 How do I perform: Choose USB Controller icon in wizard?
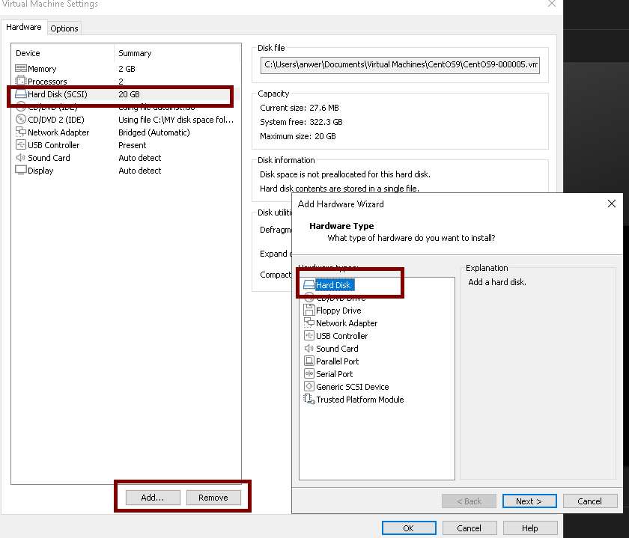tap(309, 335)
